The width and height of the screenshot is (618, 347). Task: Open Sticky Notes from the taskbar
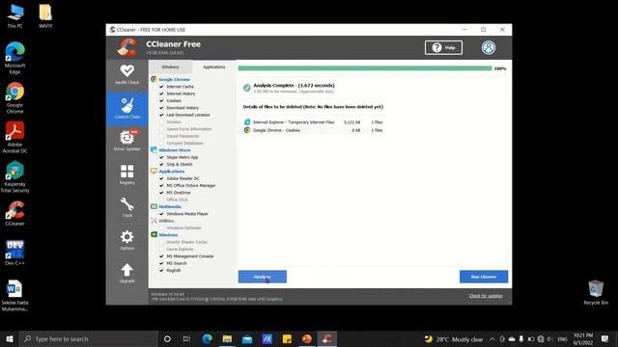coord(287,338)
